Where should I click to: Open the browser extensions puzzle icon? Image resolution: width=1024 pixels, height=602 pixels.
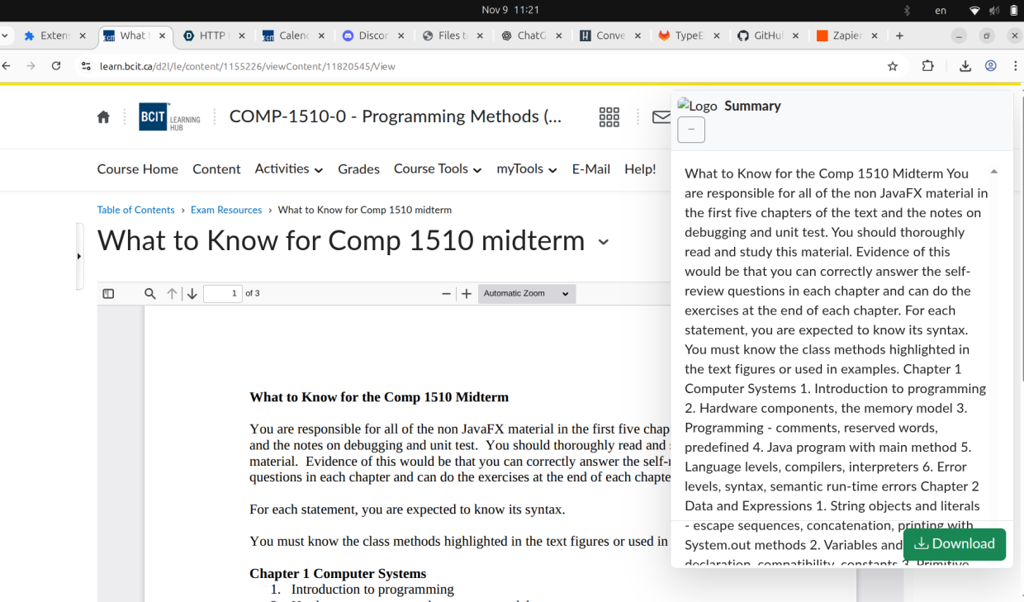pyautogui.click(x=927, y=66)
